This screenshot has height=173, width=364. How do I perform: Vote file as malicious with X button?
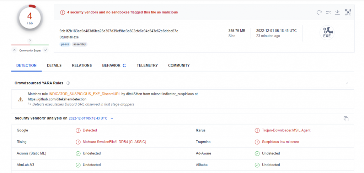[14, 50]
